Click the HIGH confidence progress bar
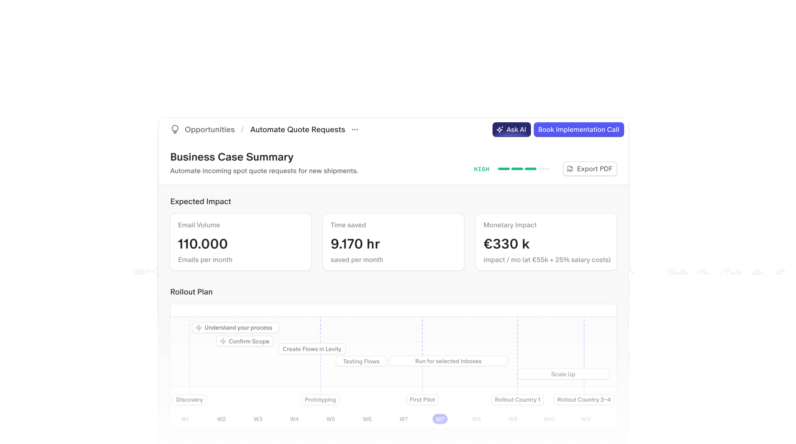The image size is (796, 444). point(524,169)
